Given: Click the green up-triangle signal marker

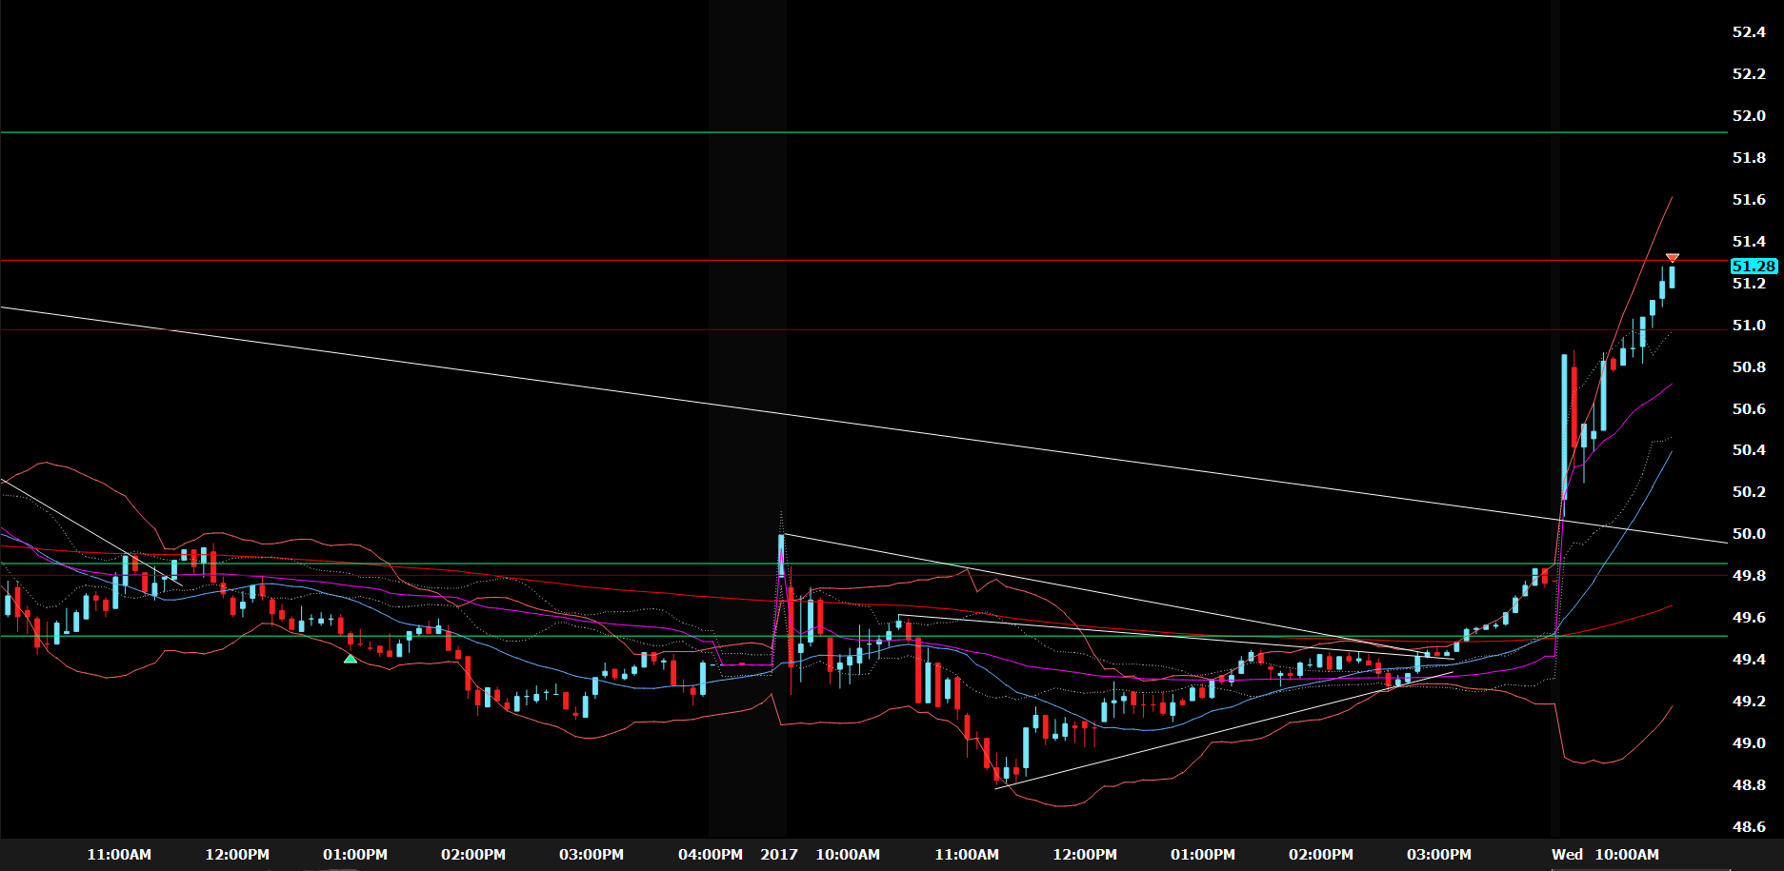Looking at the screenshot, I should 351,659.
